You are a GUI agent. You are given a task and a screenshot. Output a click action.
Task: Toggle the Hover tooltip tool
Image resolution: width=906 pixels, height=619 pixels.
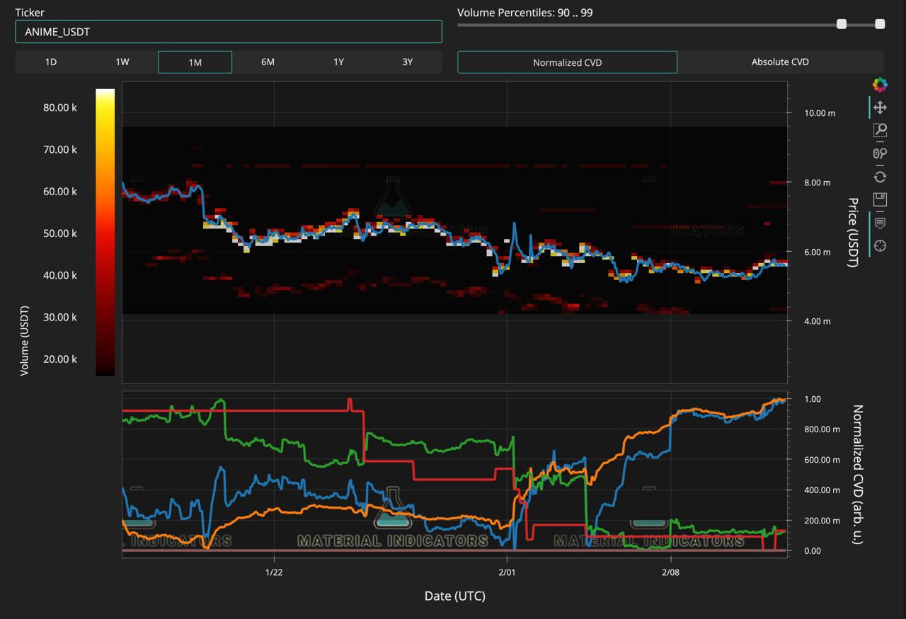[880, 223]
